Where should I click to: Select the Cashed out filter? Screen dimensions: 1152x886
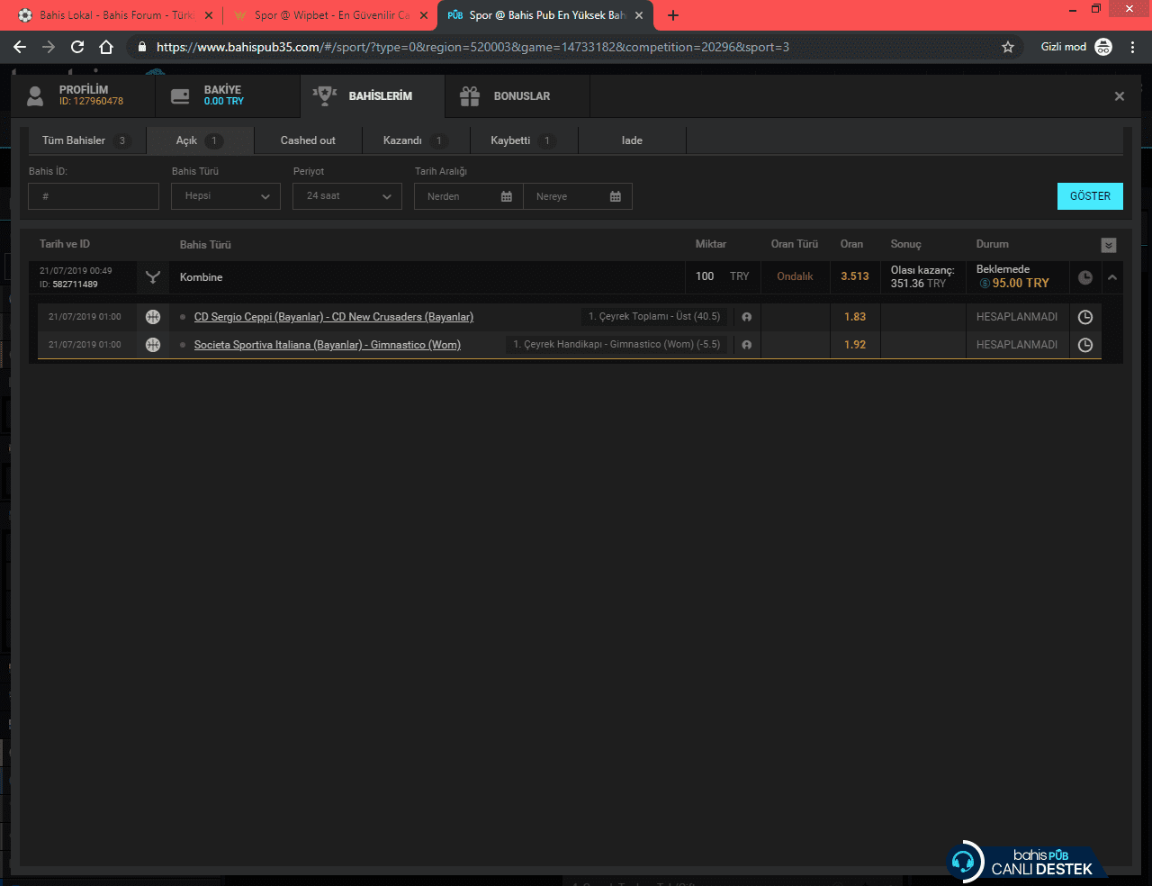coord(308,140)
